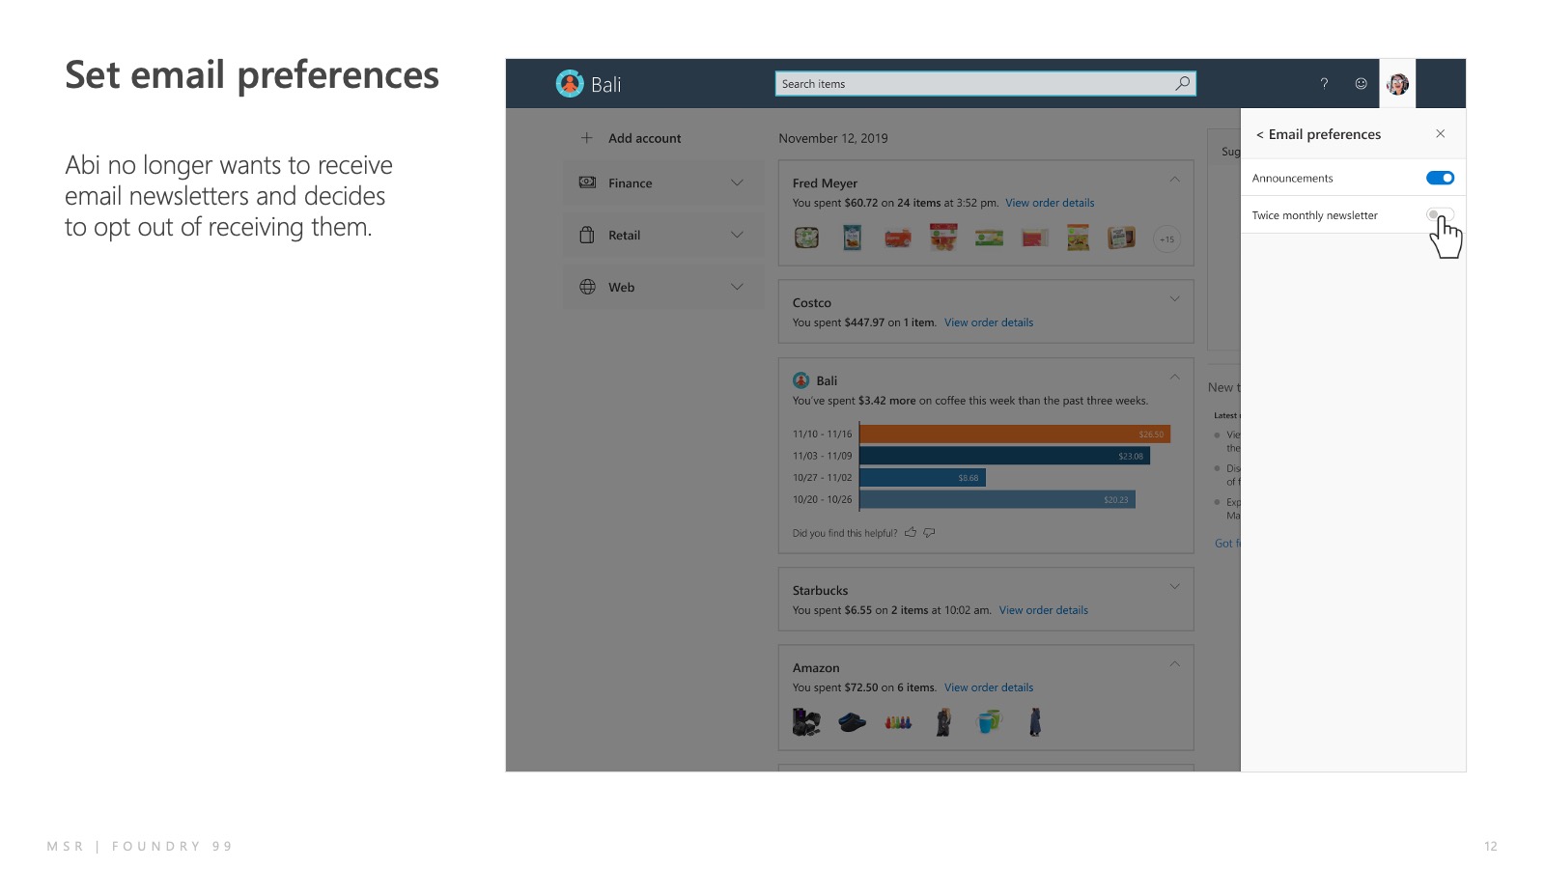1545x869 pixels.
Task: Expand the Retail category
Action: (737, 236)
